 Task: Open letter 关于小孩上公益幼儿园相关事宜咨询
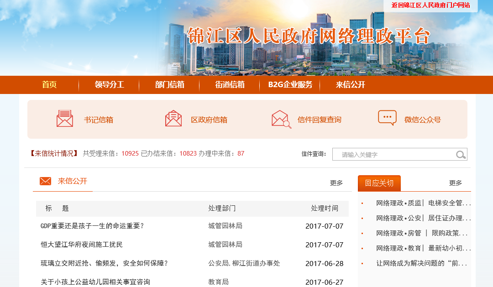point(95,282)
